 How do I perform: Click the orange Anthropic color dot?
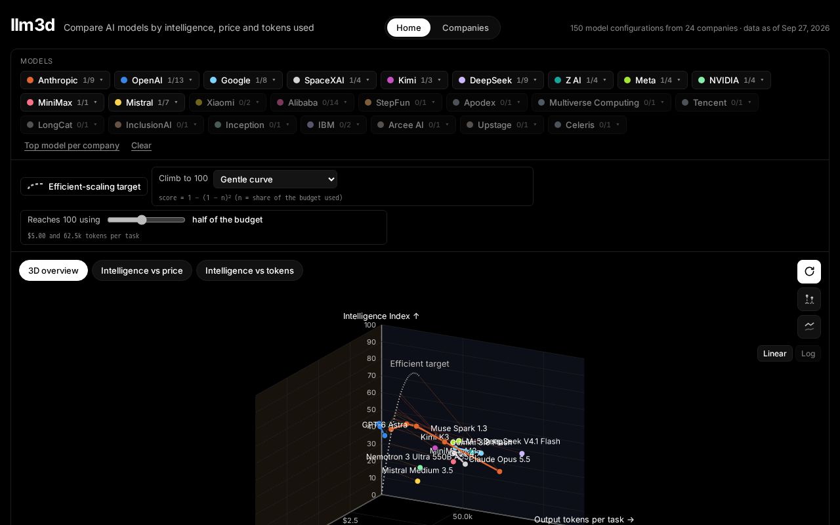(30, 80)
